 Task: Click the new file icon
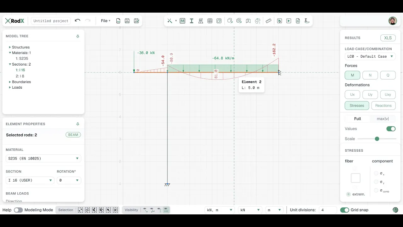tap(118, 21)
